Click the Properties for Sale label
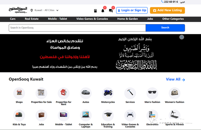201x130 pixels. [41, 102]
